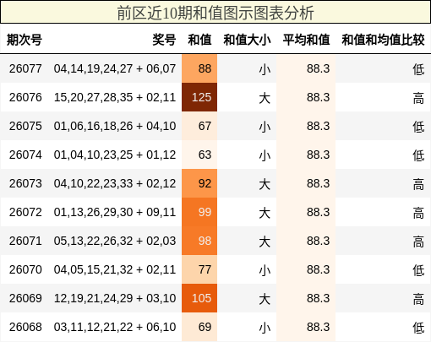The height and width of the screenshot is (342, 431).
Task: Select issue number 26070
Action: coord(25,269)
